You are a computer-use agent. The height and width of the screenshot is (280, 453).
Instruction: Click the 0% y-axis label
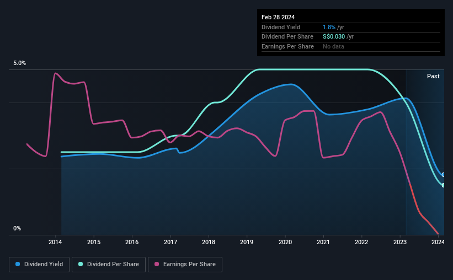point(17,228)
